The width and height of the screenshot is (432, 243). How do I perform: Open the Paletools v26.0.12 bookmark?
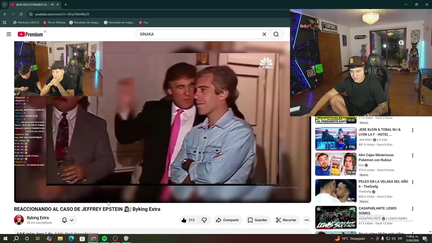tap(26, 23)
